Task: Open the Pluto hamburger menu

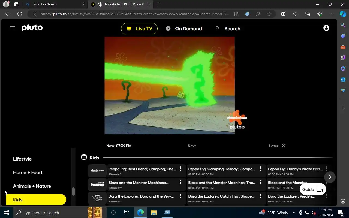Action: point(13,28)
